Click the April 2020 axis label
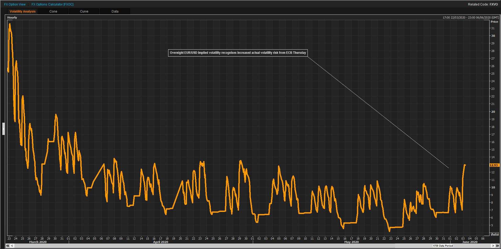 pyautogui.click(x=161, y=242)
